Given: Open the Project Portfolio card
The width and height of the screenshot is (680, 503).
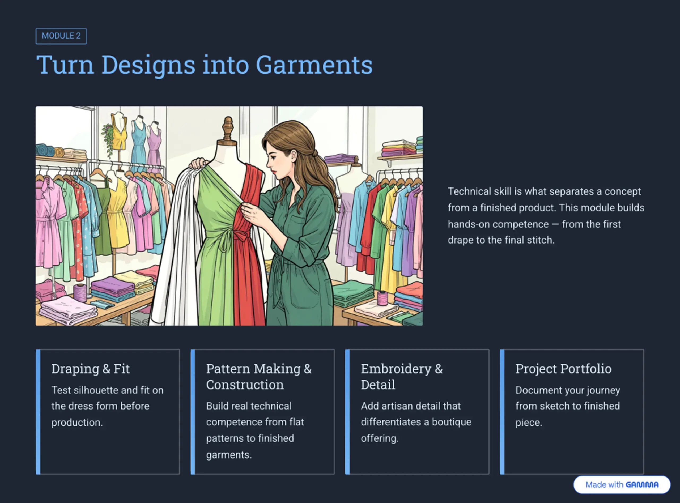Looking at the screenshot, I should (x=572, y=412).
